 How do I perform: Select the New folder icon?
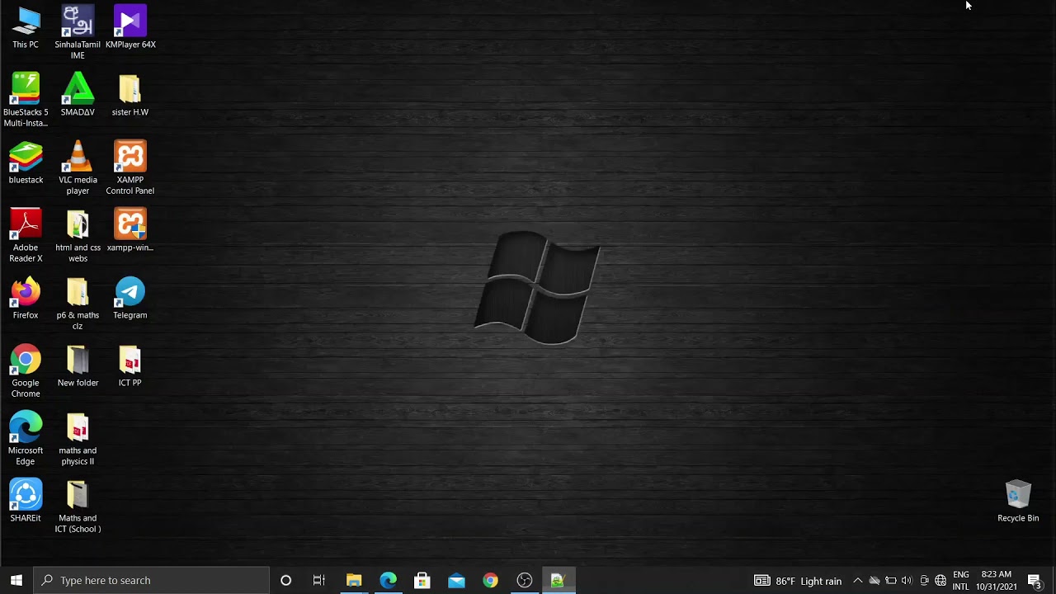click(x=78, y=366)
